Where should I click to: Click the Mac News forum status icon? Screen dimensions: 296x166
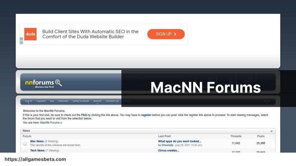point(25,143)
